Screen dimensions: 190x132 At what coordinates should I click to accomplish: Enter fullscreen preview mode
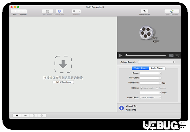click(x=178, y=56)
